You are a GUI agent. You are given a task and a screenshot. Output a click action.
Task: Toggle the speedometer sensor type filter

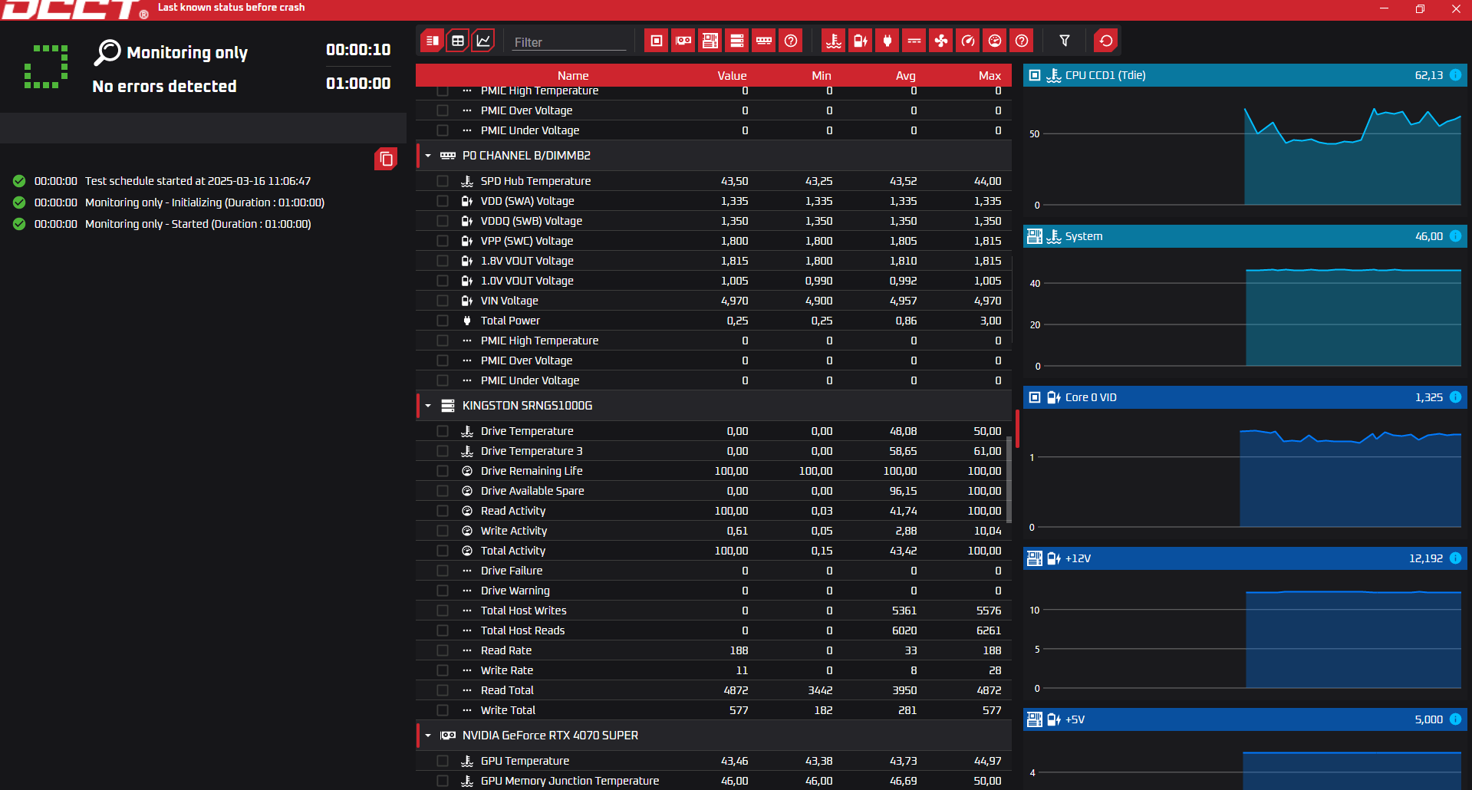point(968,41)
